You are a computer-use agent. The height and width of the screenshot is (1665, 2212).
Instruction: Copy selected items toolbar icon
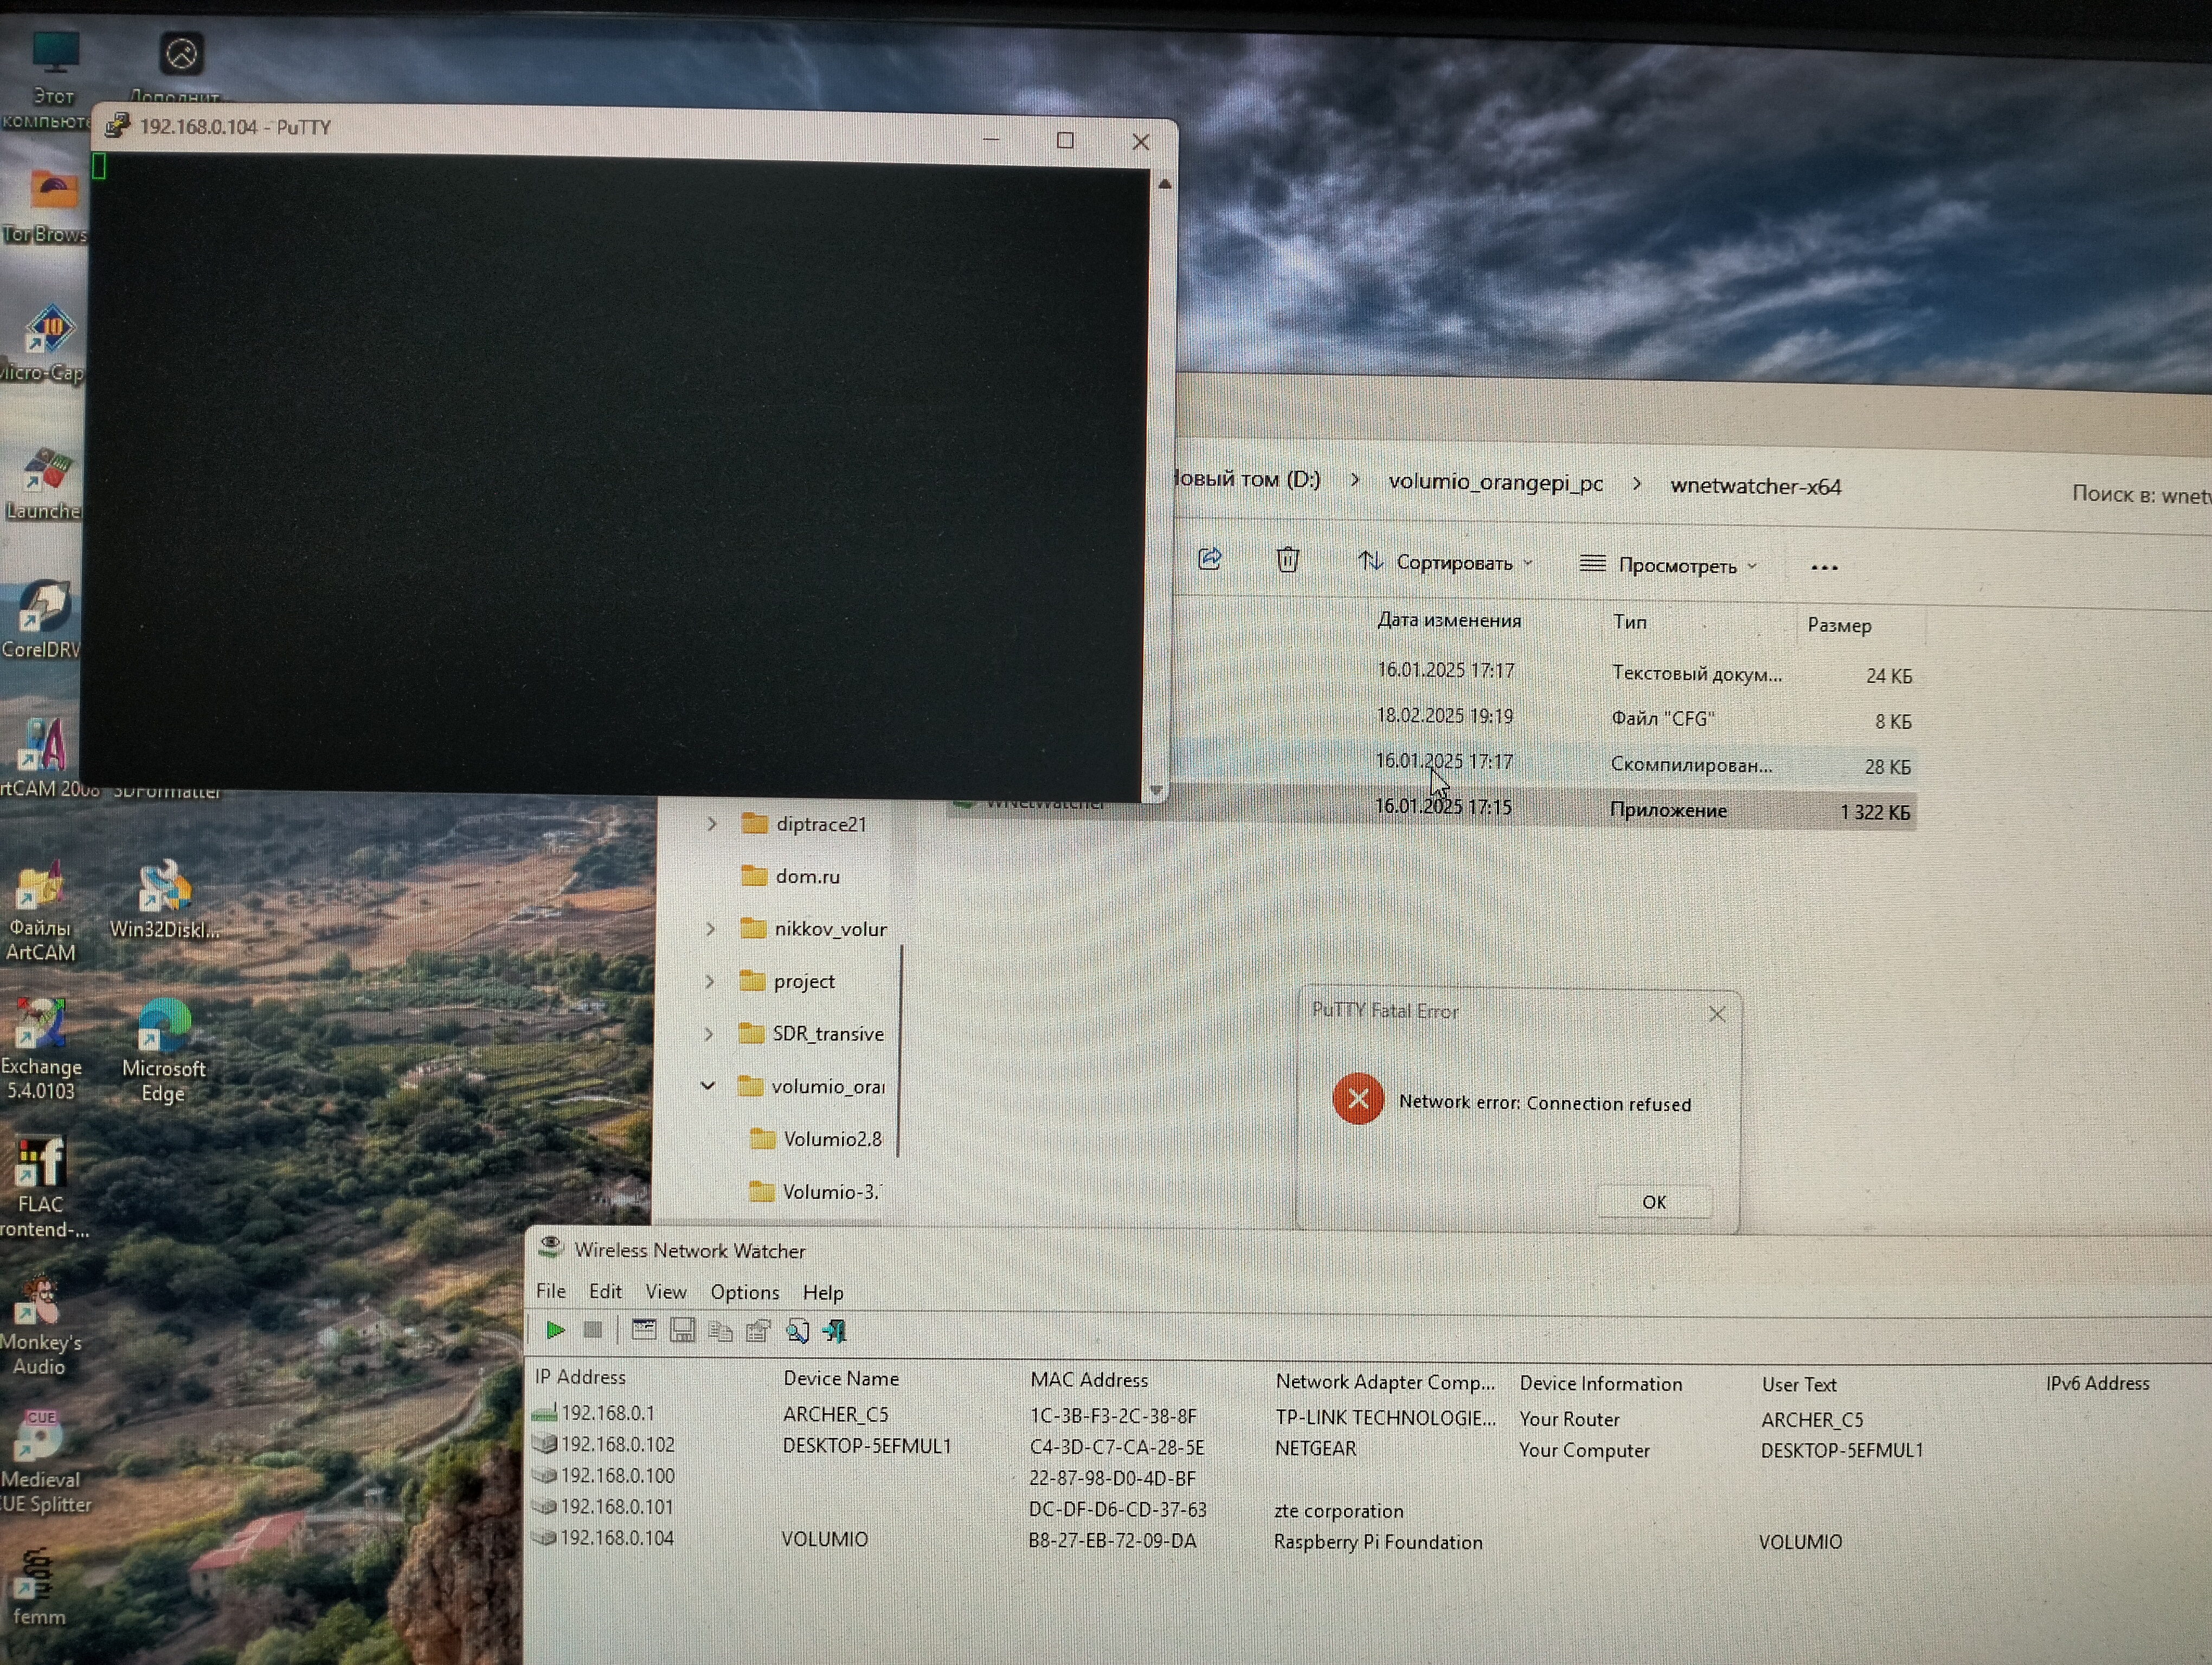[x=720, y=1331]
